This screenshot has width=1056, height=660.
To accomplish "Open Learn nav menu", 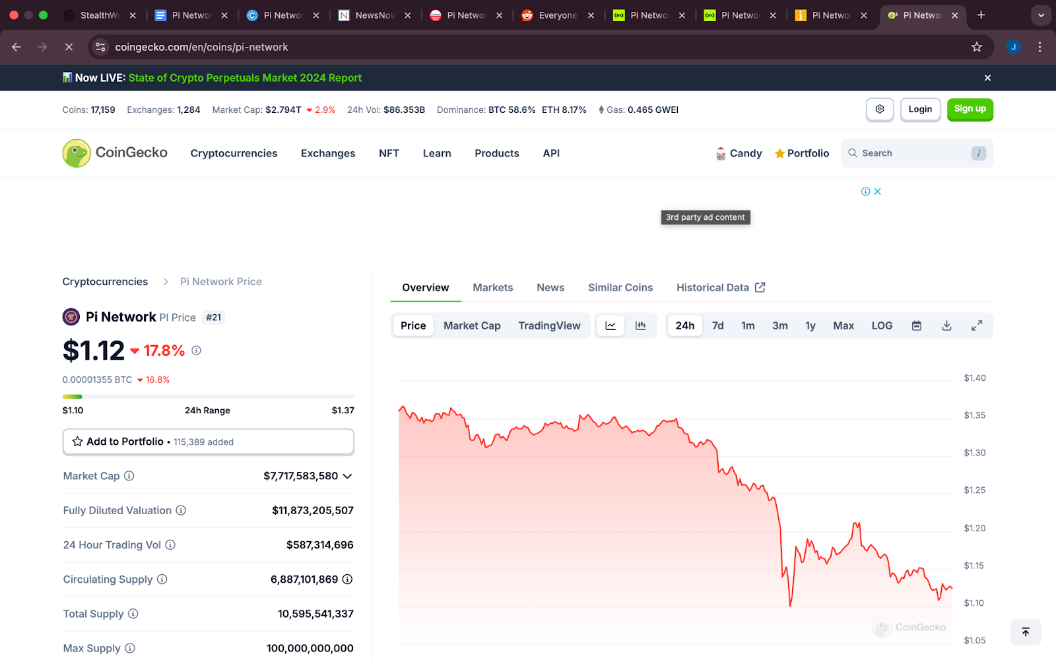I will point(437,153).
